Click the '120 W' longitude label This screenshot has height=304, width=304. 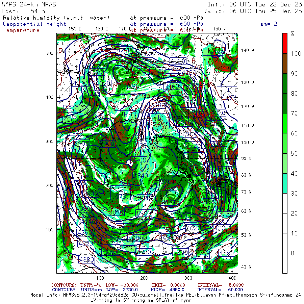248,106
